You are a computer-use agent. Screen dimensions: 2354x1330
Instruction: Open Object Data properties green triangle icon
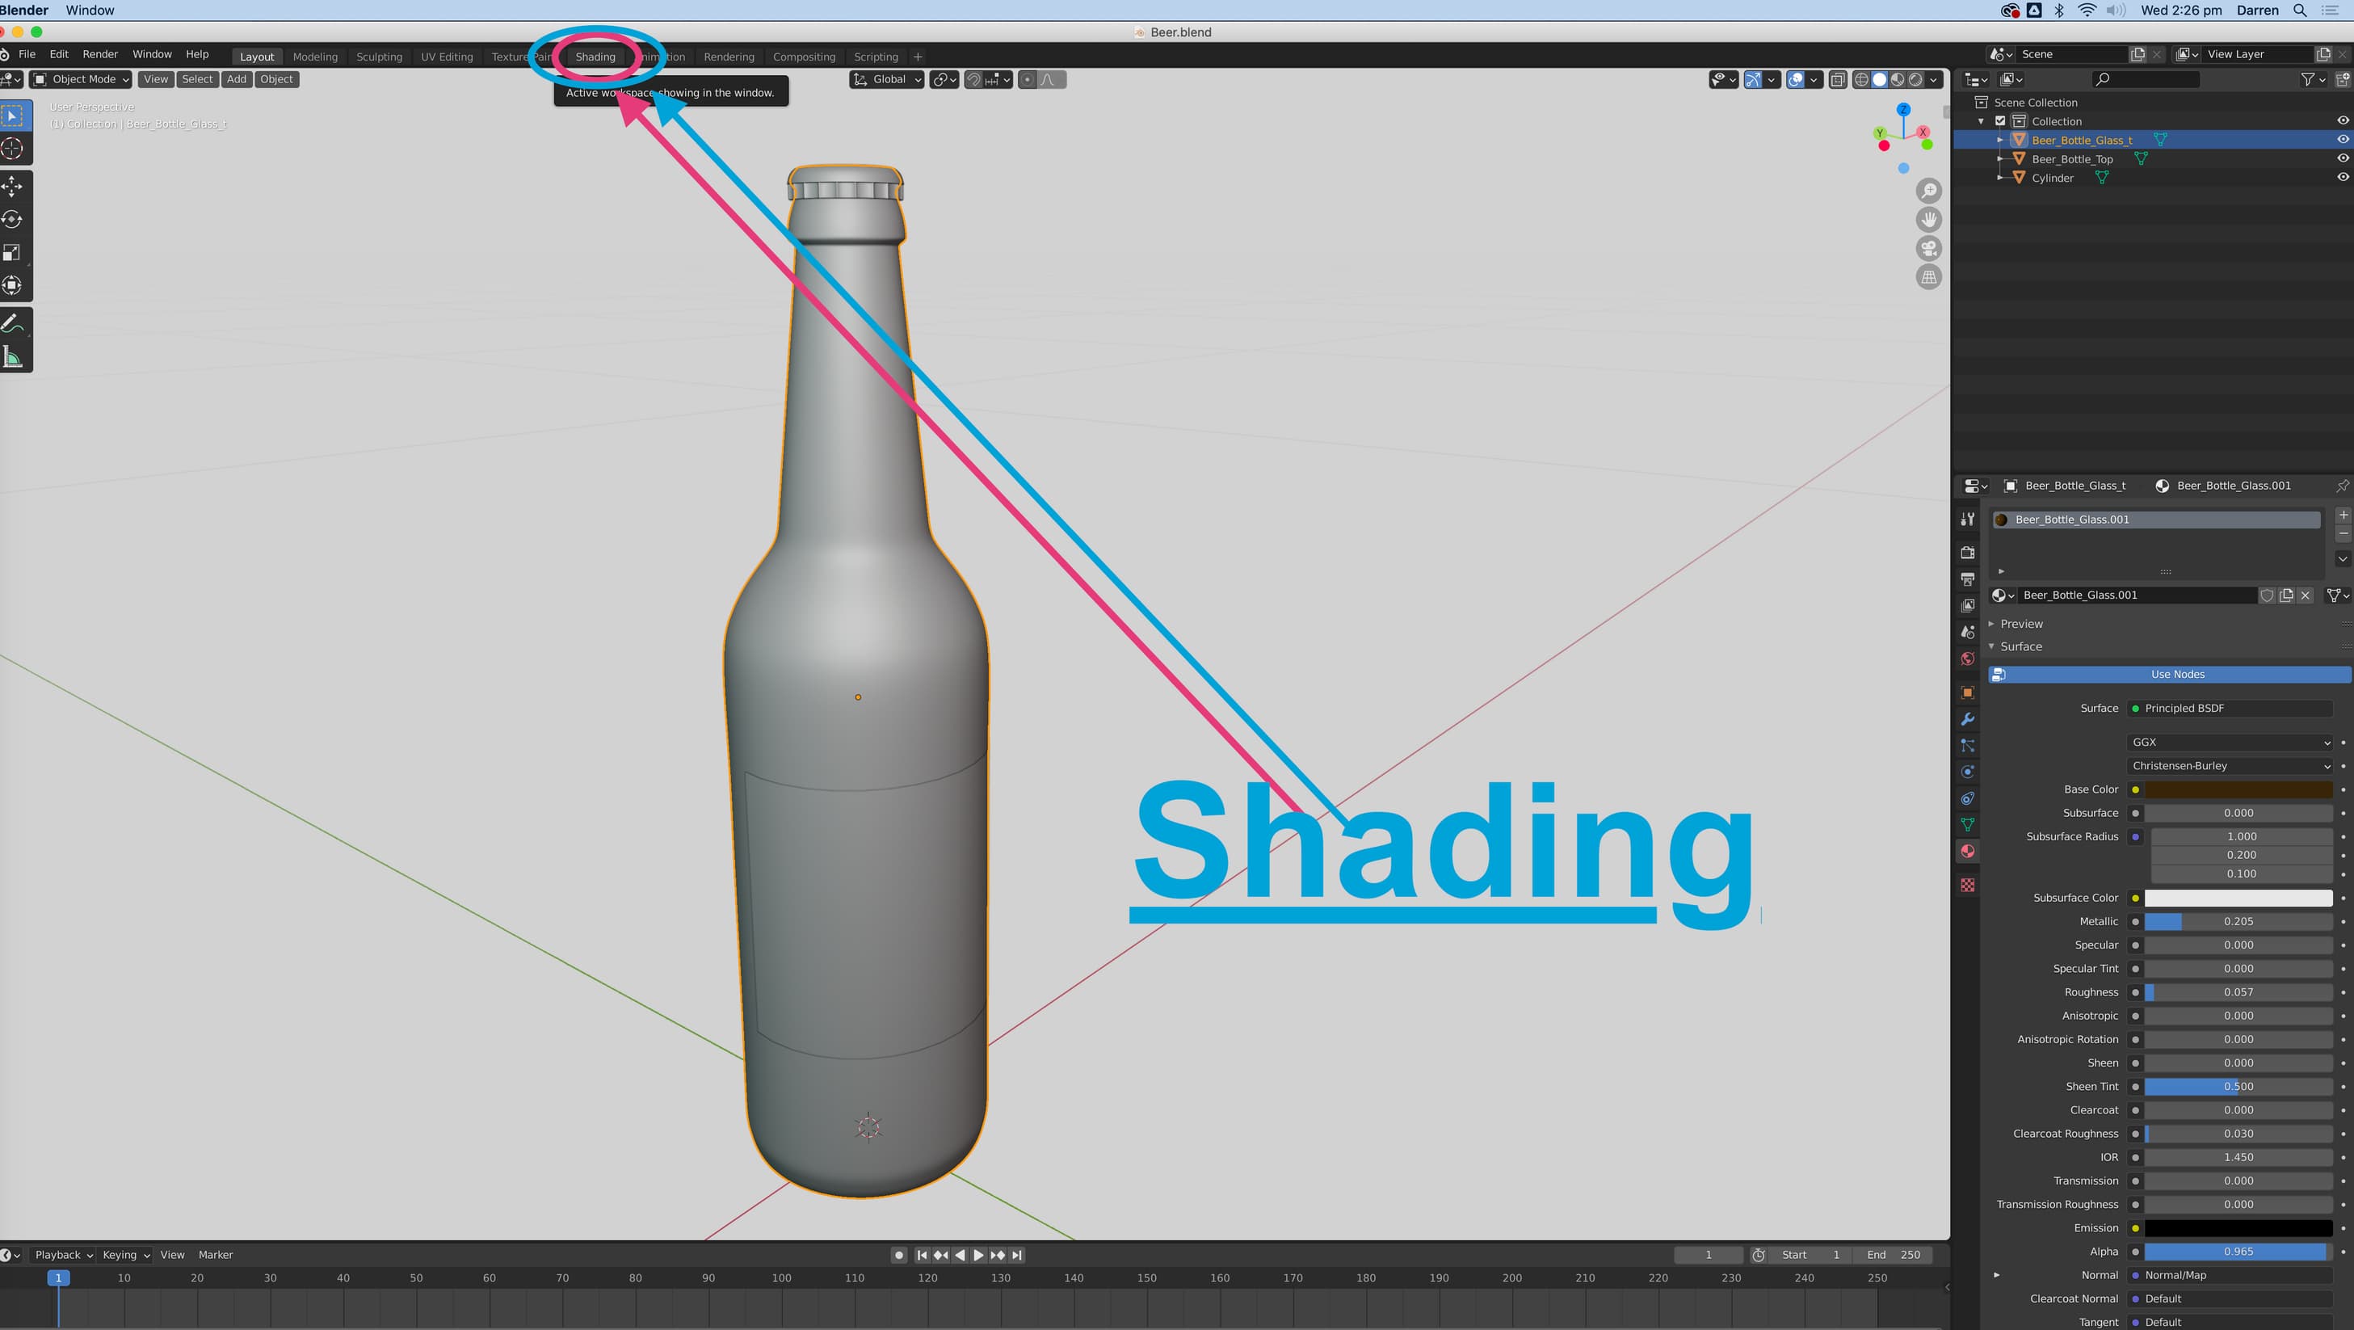coord(1967,826)
